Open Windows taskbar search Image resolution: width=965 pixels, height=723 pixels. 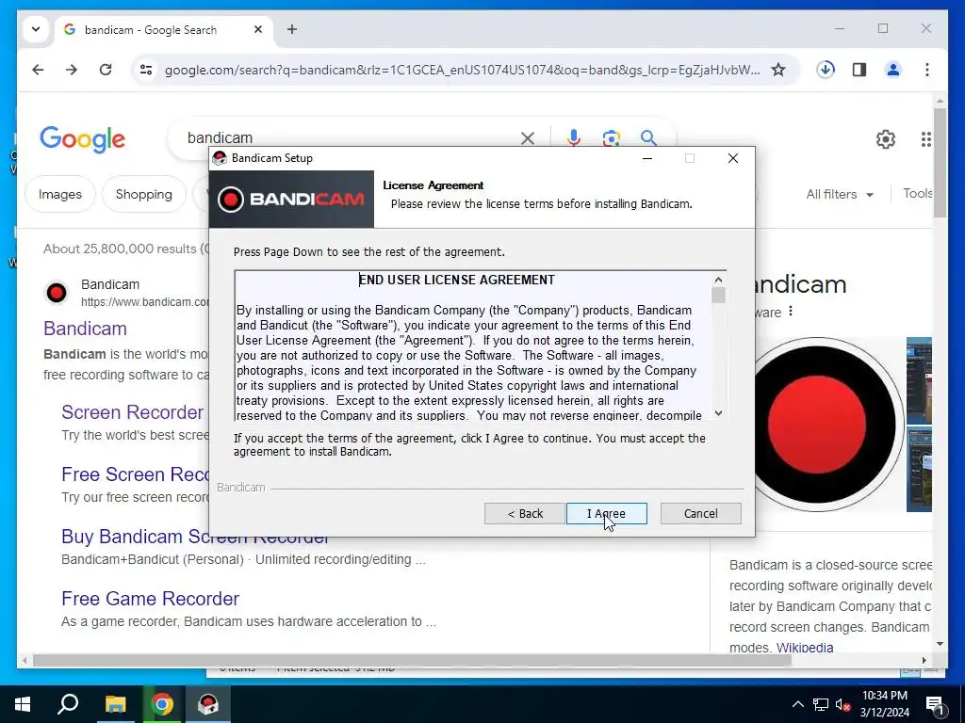pyautogui.click(x=68, y=704)
